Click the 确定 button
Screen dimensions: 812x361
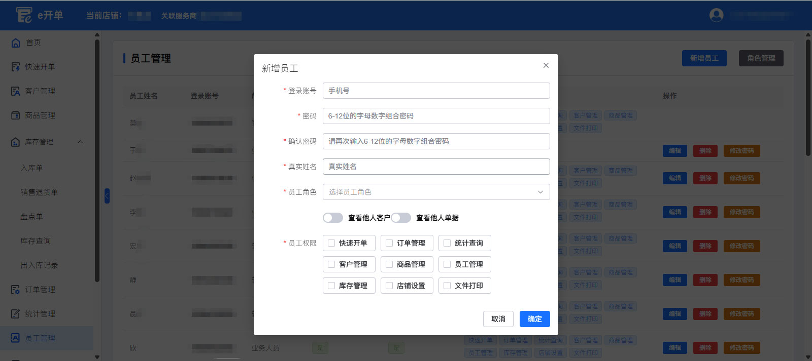tap(534, 319)
